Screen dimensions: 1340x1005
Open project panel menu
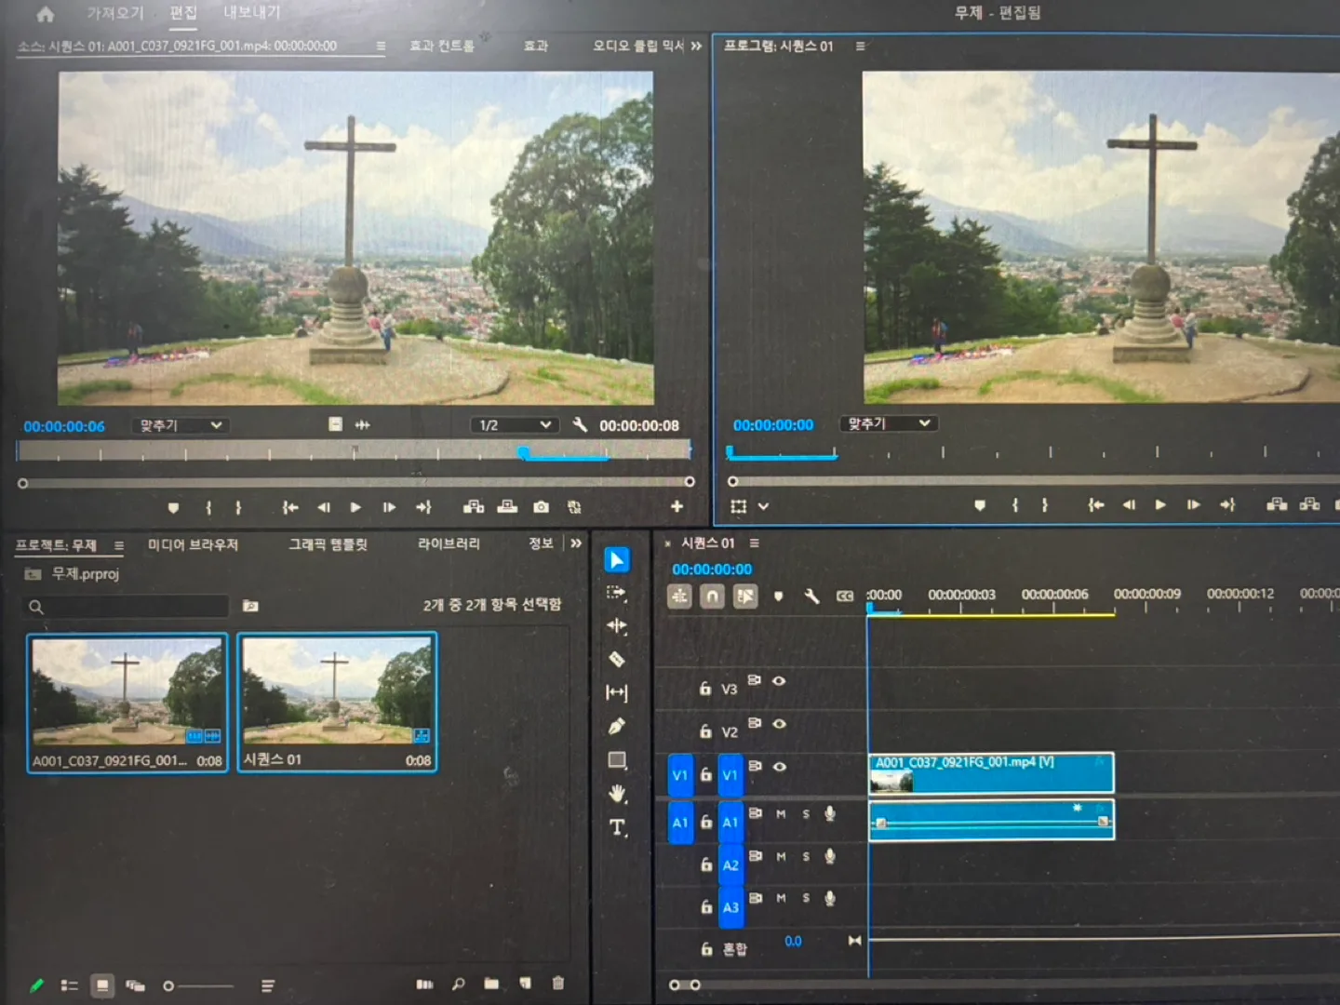[118, 545]
